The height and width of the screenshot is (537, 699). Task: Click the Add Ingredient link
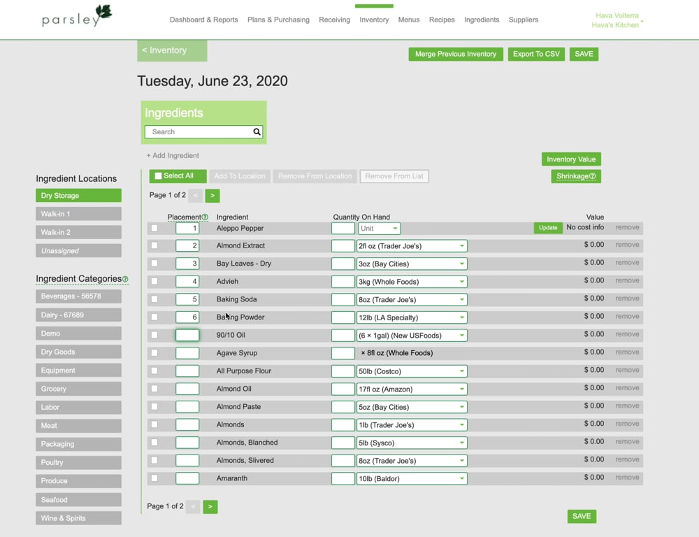[x=172, y=155]
